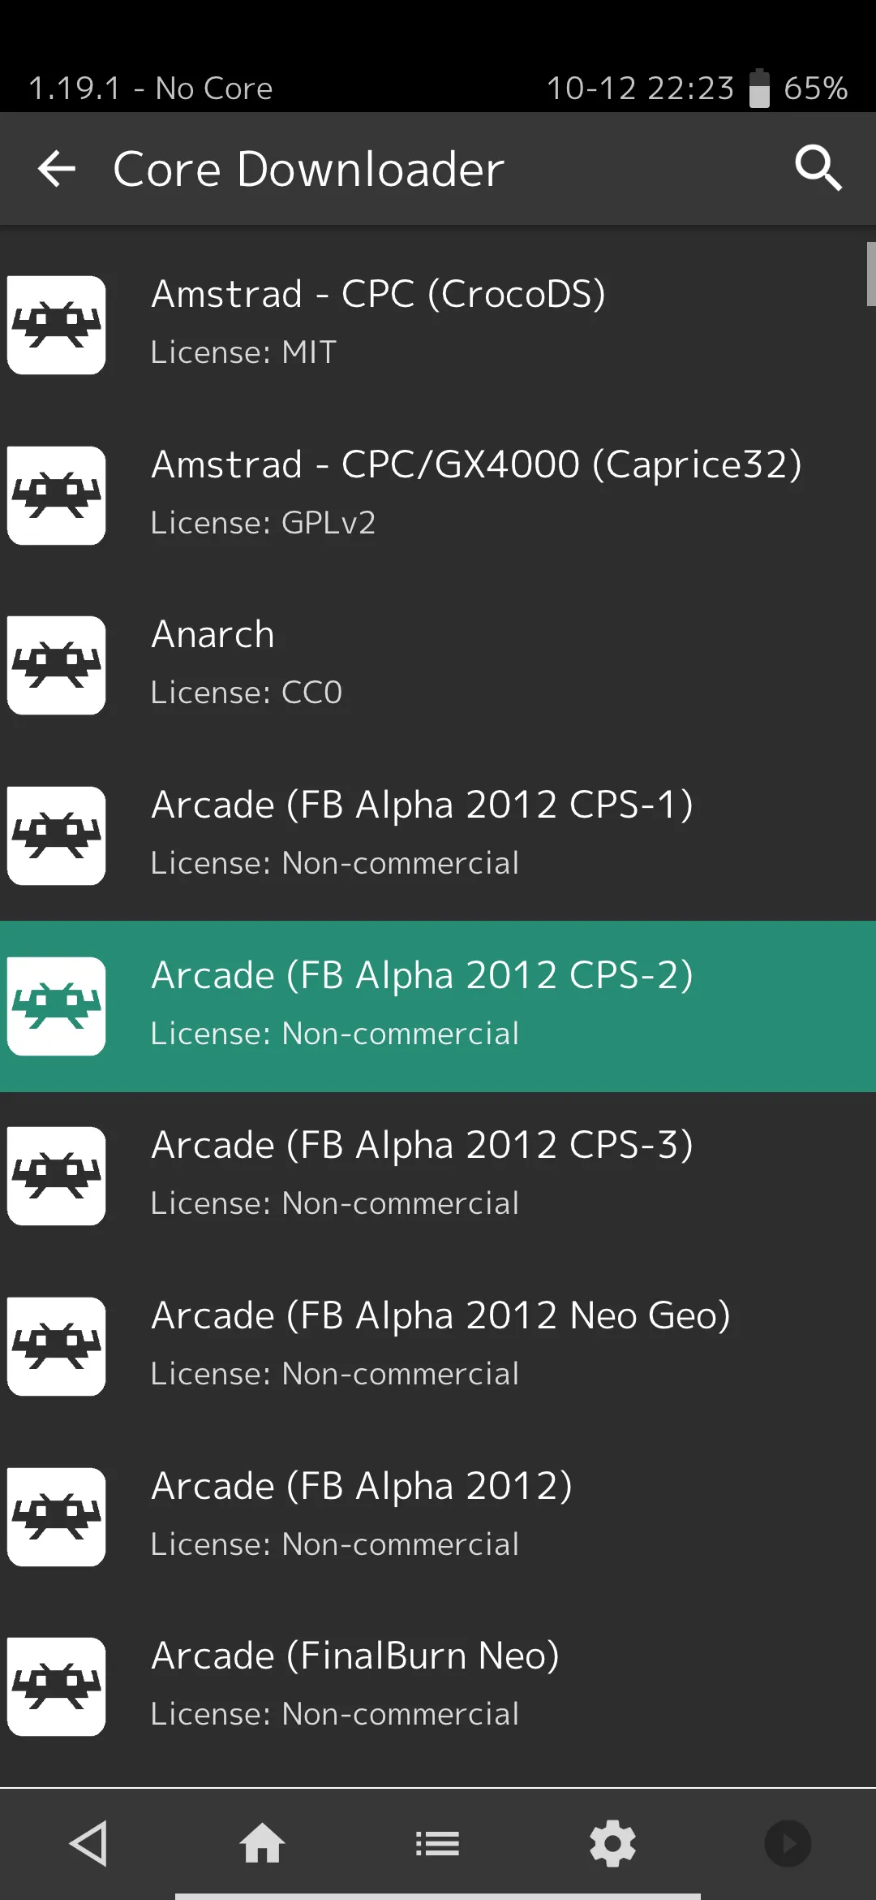Tap the greyed-out resume play button
The image size is (876, 1900).
click(788, 1844)
